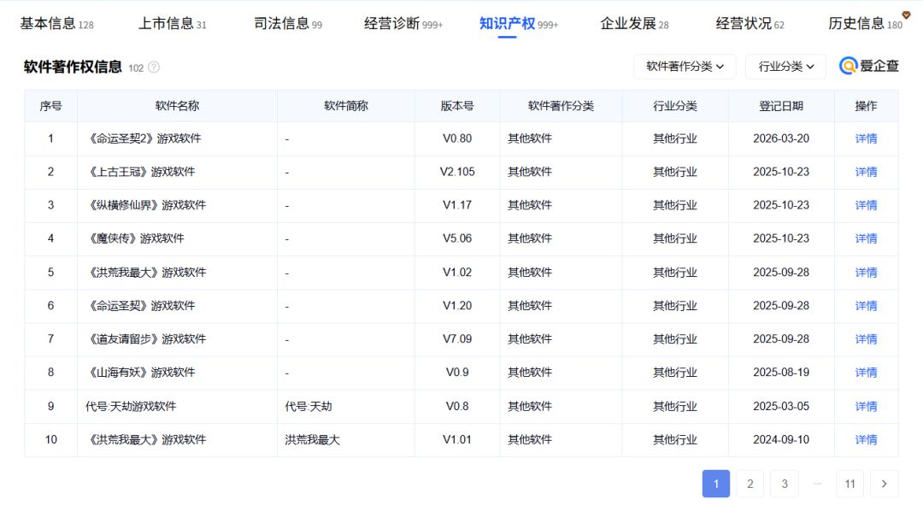This screenshot has width=923, height=517.
Task: Open 详情 for 代号:天劫游戏软件
Action: pyautogui.click(x=866, y=406)
